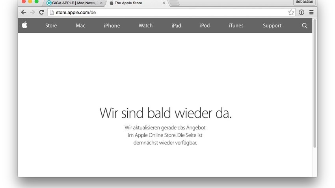Click text 'Wir aktualisieren gerade das Angebot'
Screen dimensions: 335x188
165,128
